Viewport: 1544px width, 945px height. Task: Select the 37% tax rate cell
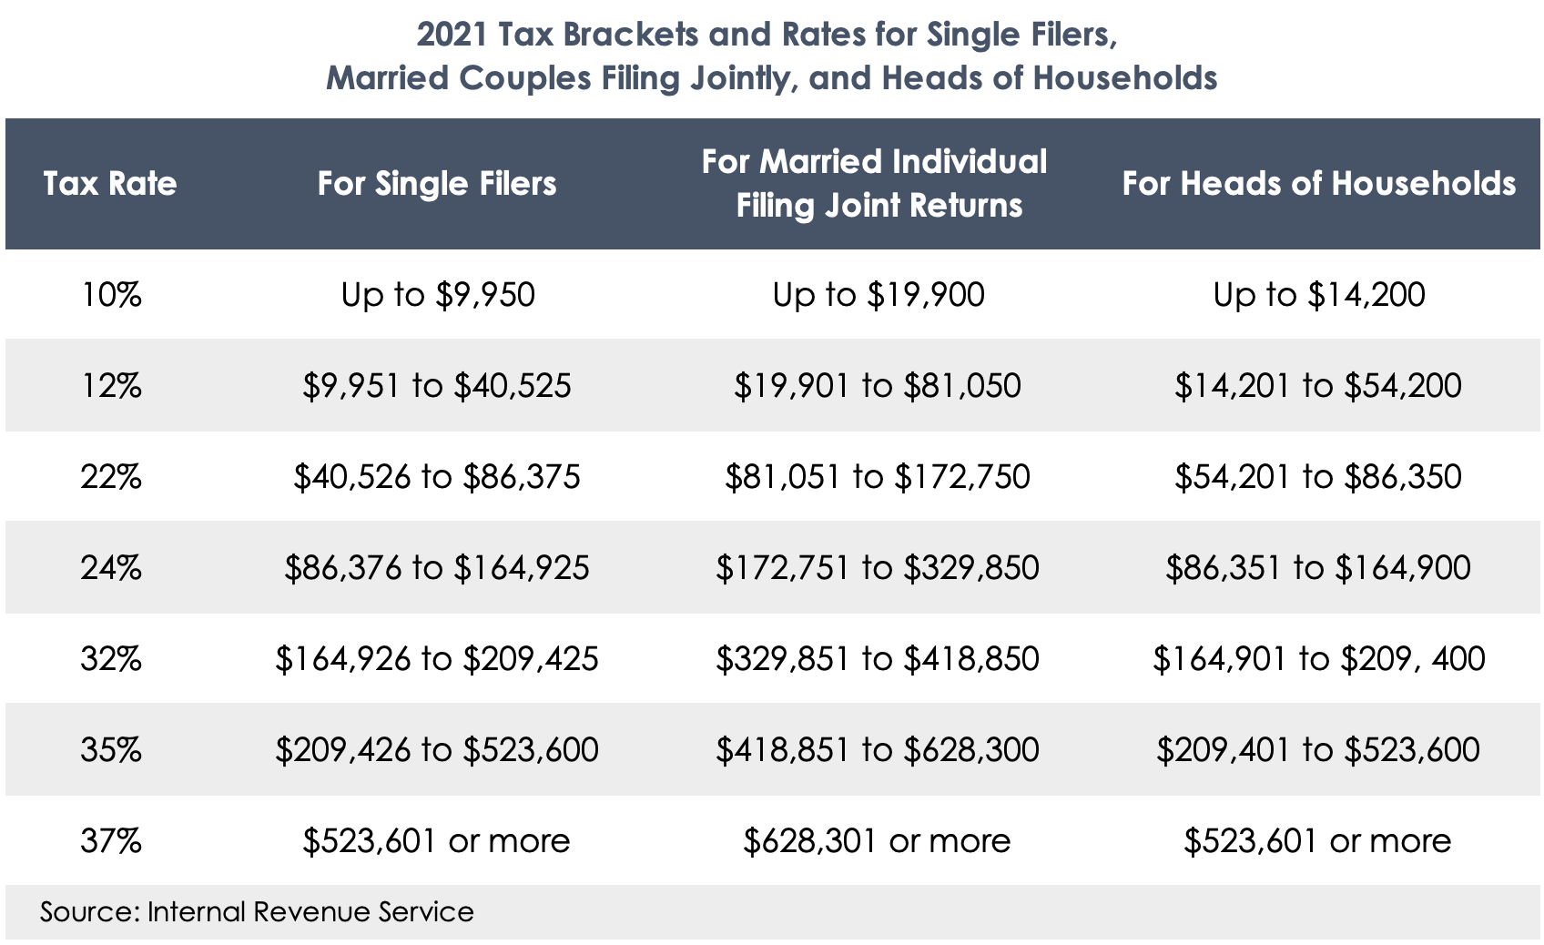111,841
